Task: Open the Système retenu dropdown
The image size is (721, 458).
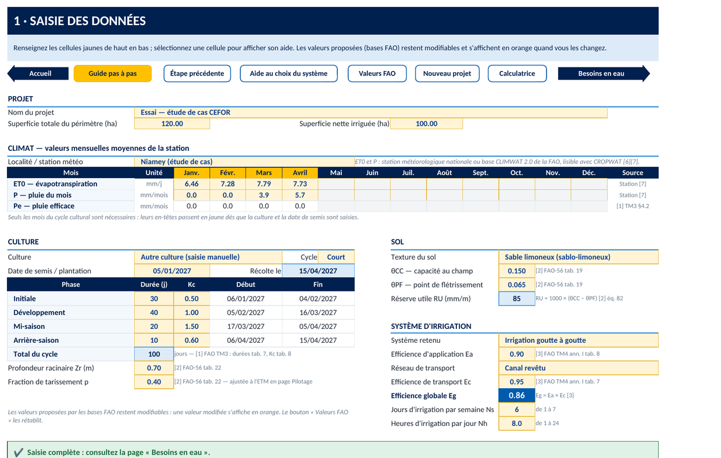Action: click(x=579, y=340)
